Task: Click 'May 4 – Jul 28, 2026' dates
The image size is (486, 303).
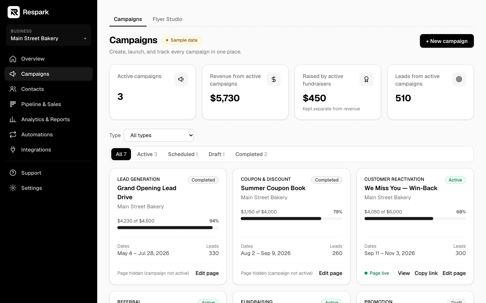Action: [x=143, y=253]
